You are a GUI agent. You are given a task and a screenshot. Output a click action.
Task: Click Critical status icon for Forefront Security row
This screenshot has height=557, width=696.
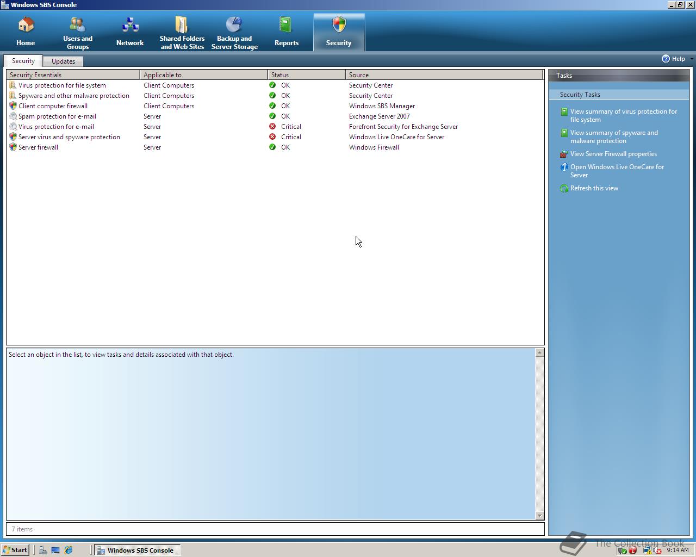(x=272, y=127)
